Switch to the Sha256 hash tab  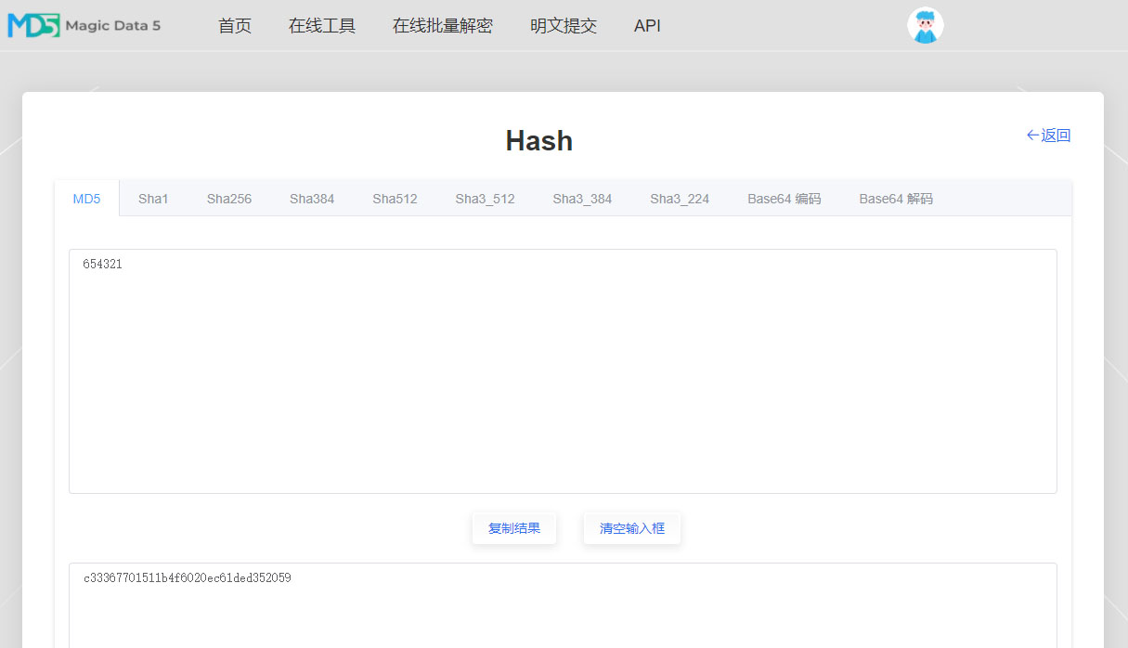click(228, 198)
